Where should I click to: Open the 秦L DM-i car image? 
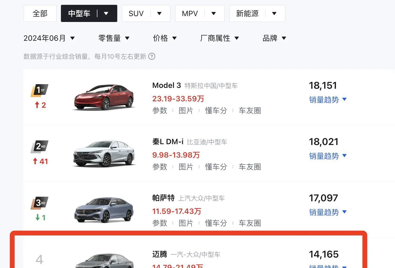point(104,154)
